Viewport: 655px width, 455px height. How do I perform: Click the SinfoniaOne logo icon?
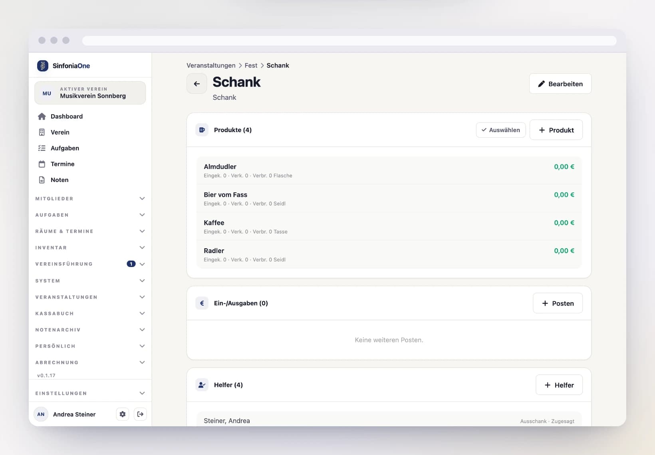[43, 65]
